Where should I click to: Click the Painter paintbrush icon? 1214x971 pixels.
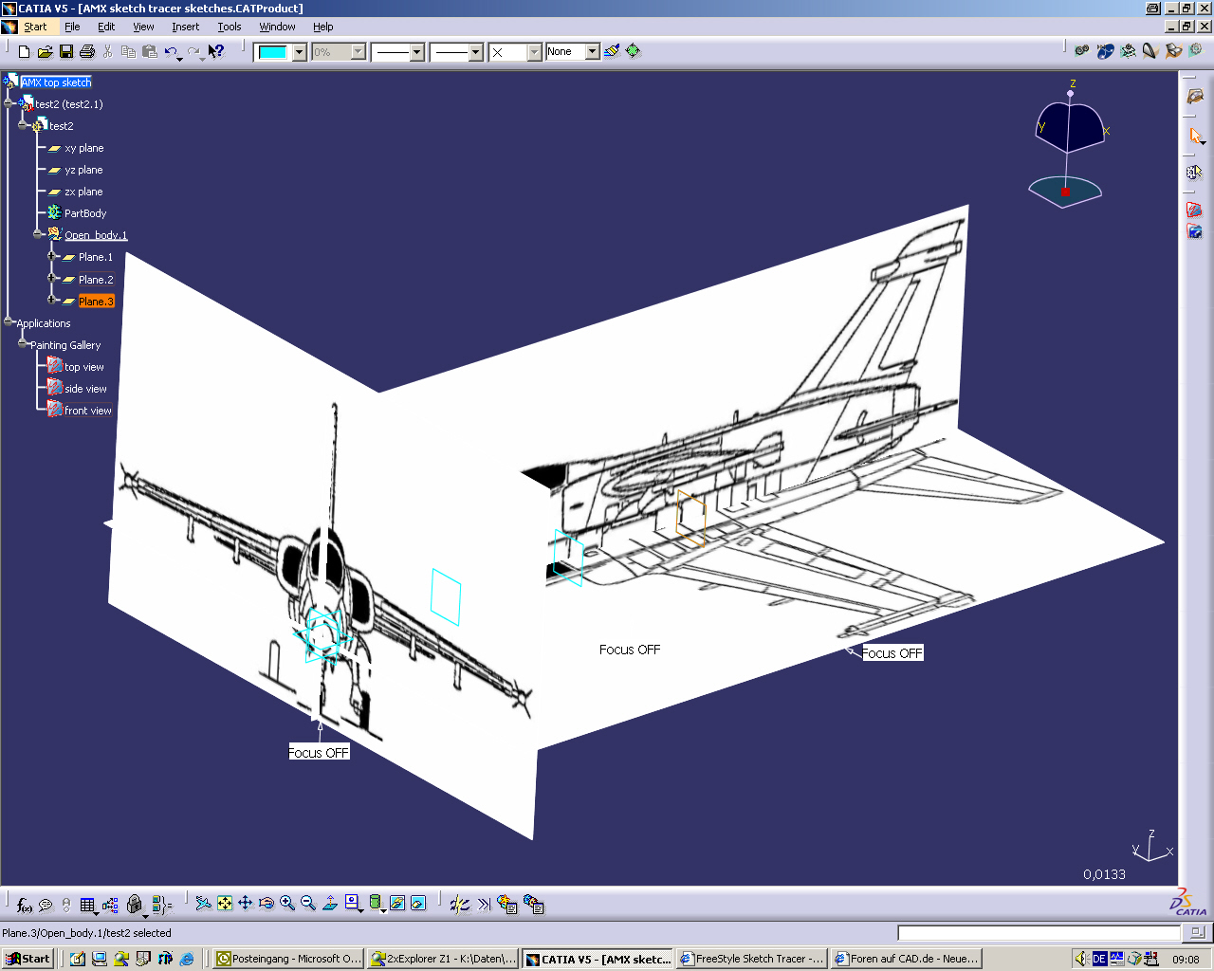pos(612,51)
